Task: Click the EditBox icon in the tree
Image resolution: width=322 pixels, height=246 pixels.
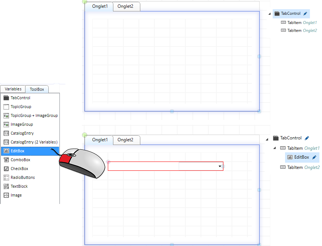Action: click(290, 157)
